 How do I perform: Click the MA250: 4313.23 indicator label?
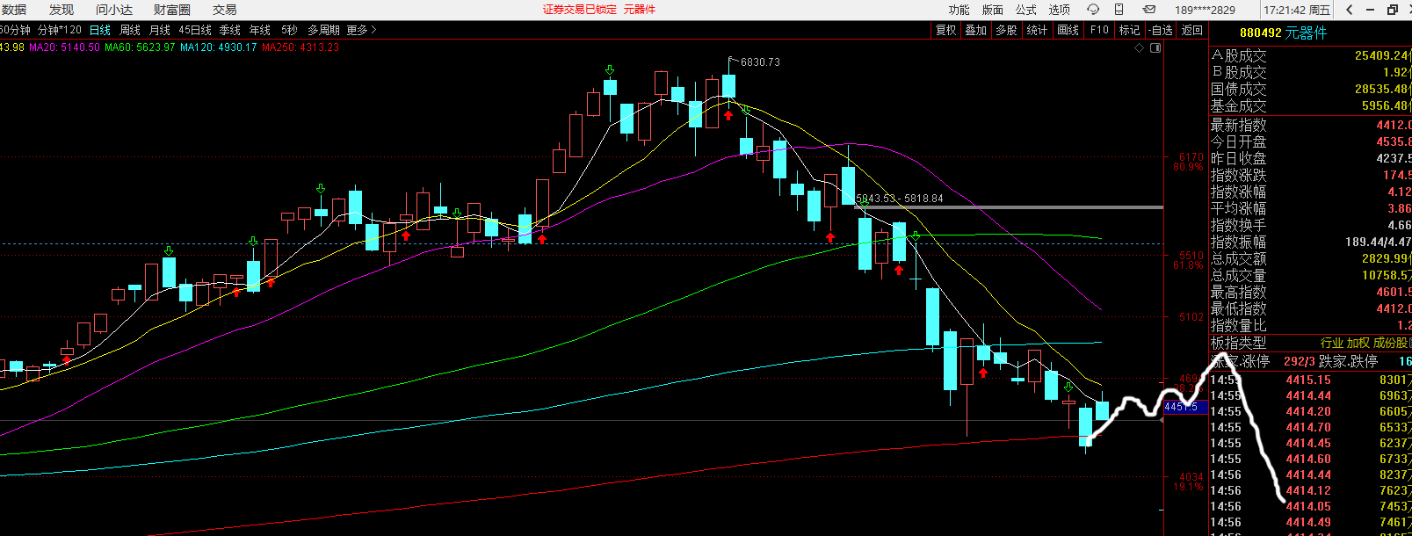301,47
